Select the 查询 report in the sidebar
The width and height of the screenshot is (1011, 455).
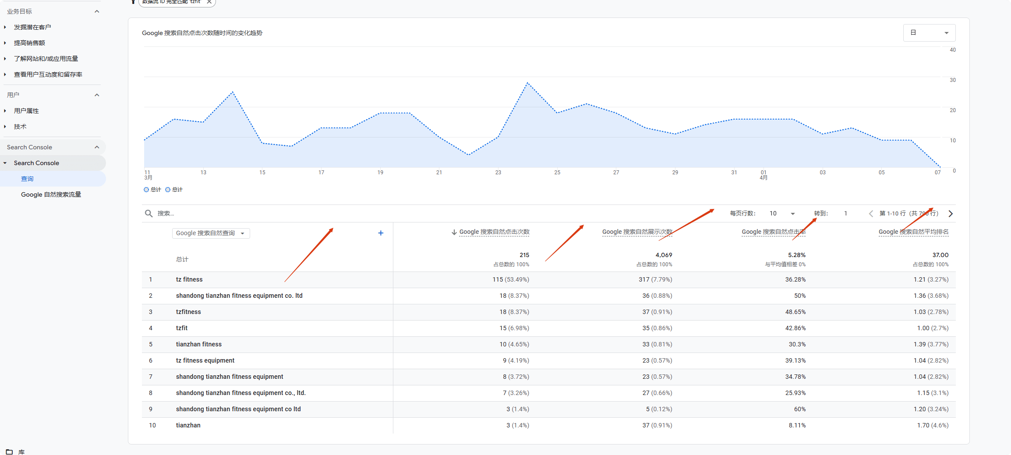click(27, 178)
